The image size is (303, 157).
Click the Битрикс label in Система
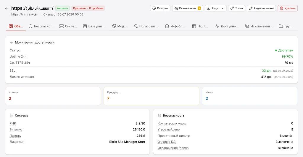[x=16, y=130]
